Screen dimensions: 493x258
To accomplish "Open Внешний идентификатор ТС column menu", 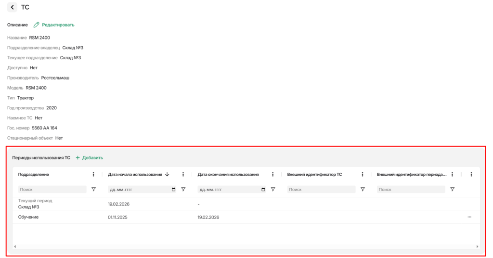I will tap(363, 174).
